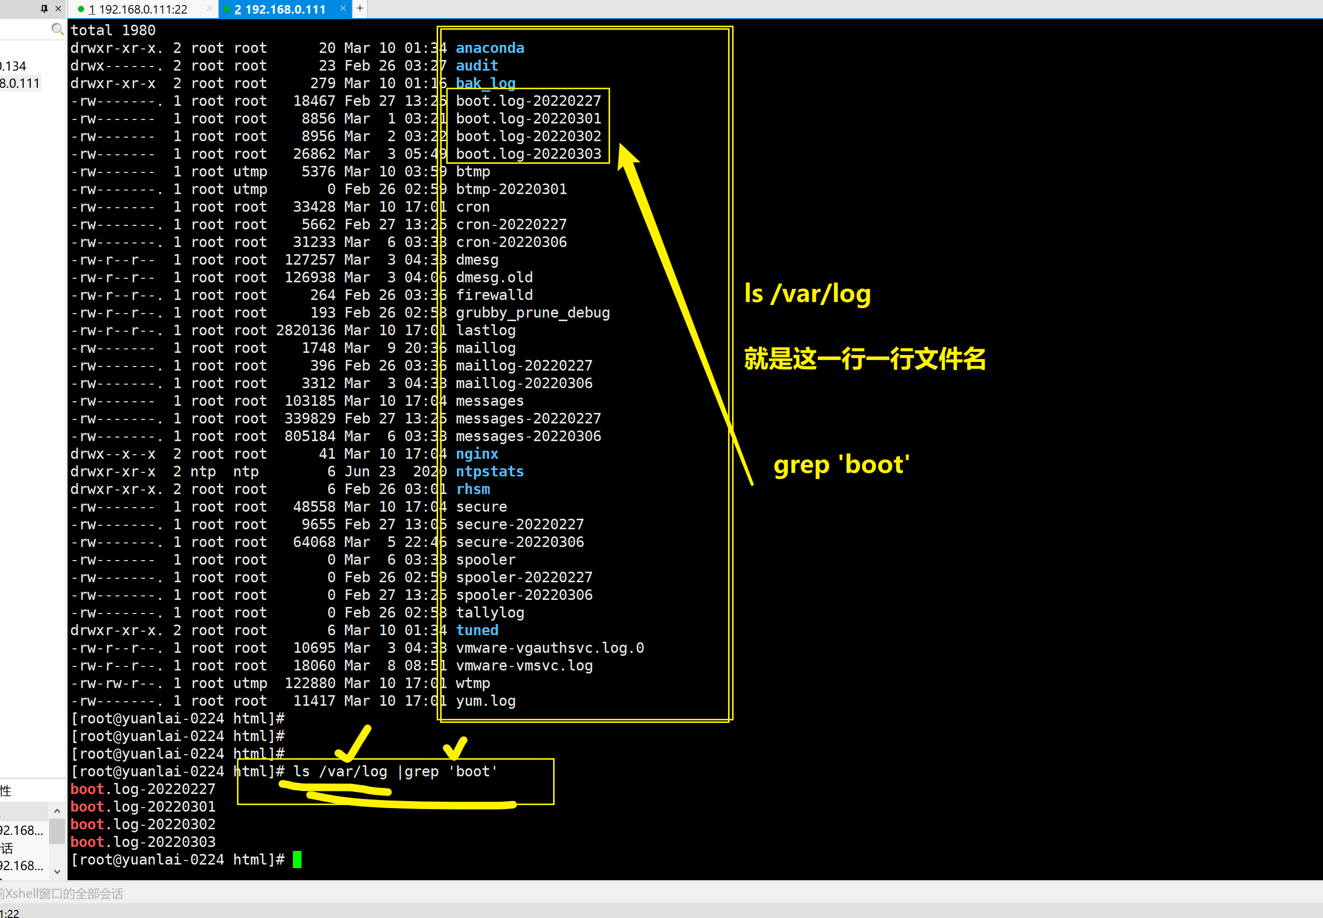Pin the session manager panel
This screenshot has width=1323, height=918.
[44, 9]
